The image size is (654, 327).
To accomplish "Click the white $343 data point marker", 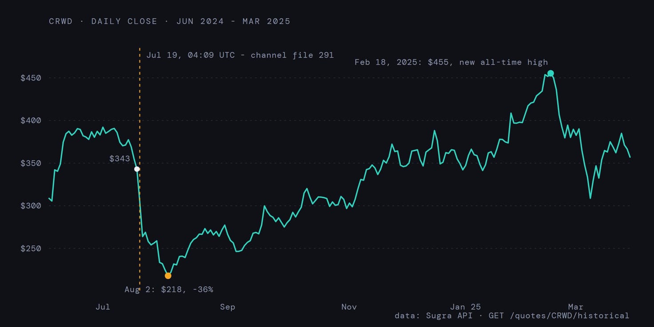I will pos(137,169).
